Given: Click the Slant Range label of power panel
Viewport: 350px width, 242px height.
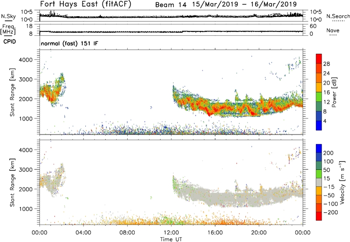Looking at the screenshot, I should coord(12,92).
